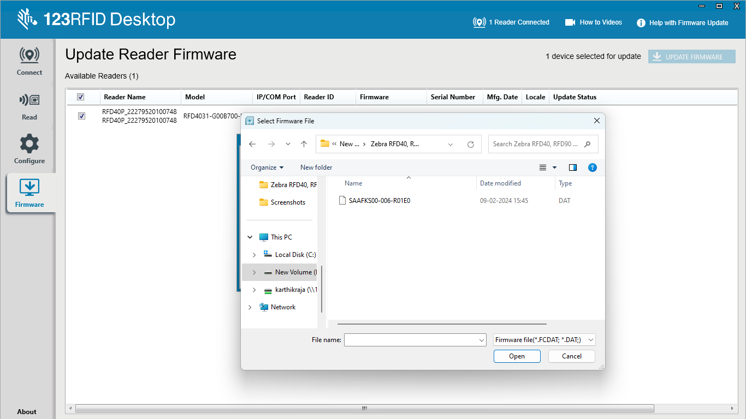Open the Organize dropdown menu
746x419 pixels.
[267, 167]
